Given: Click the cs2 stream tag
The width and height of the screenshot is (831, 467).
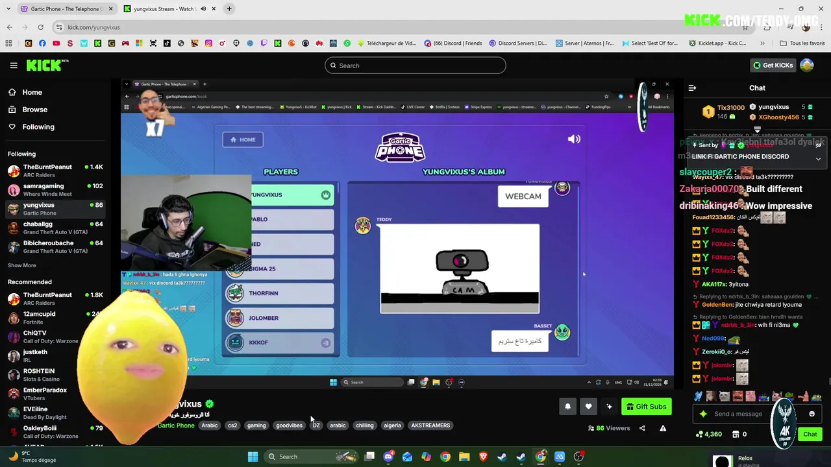Looking at the screenshot, I should (x=232, y=425).
